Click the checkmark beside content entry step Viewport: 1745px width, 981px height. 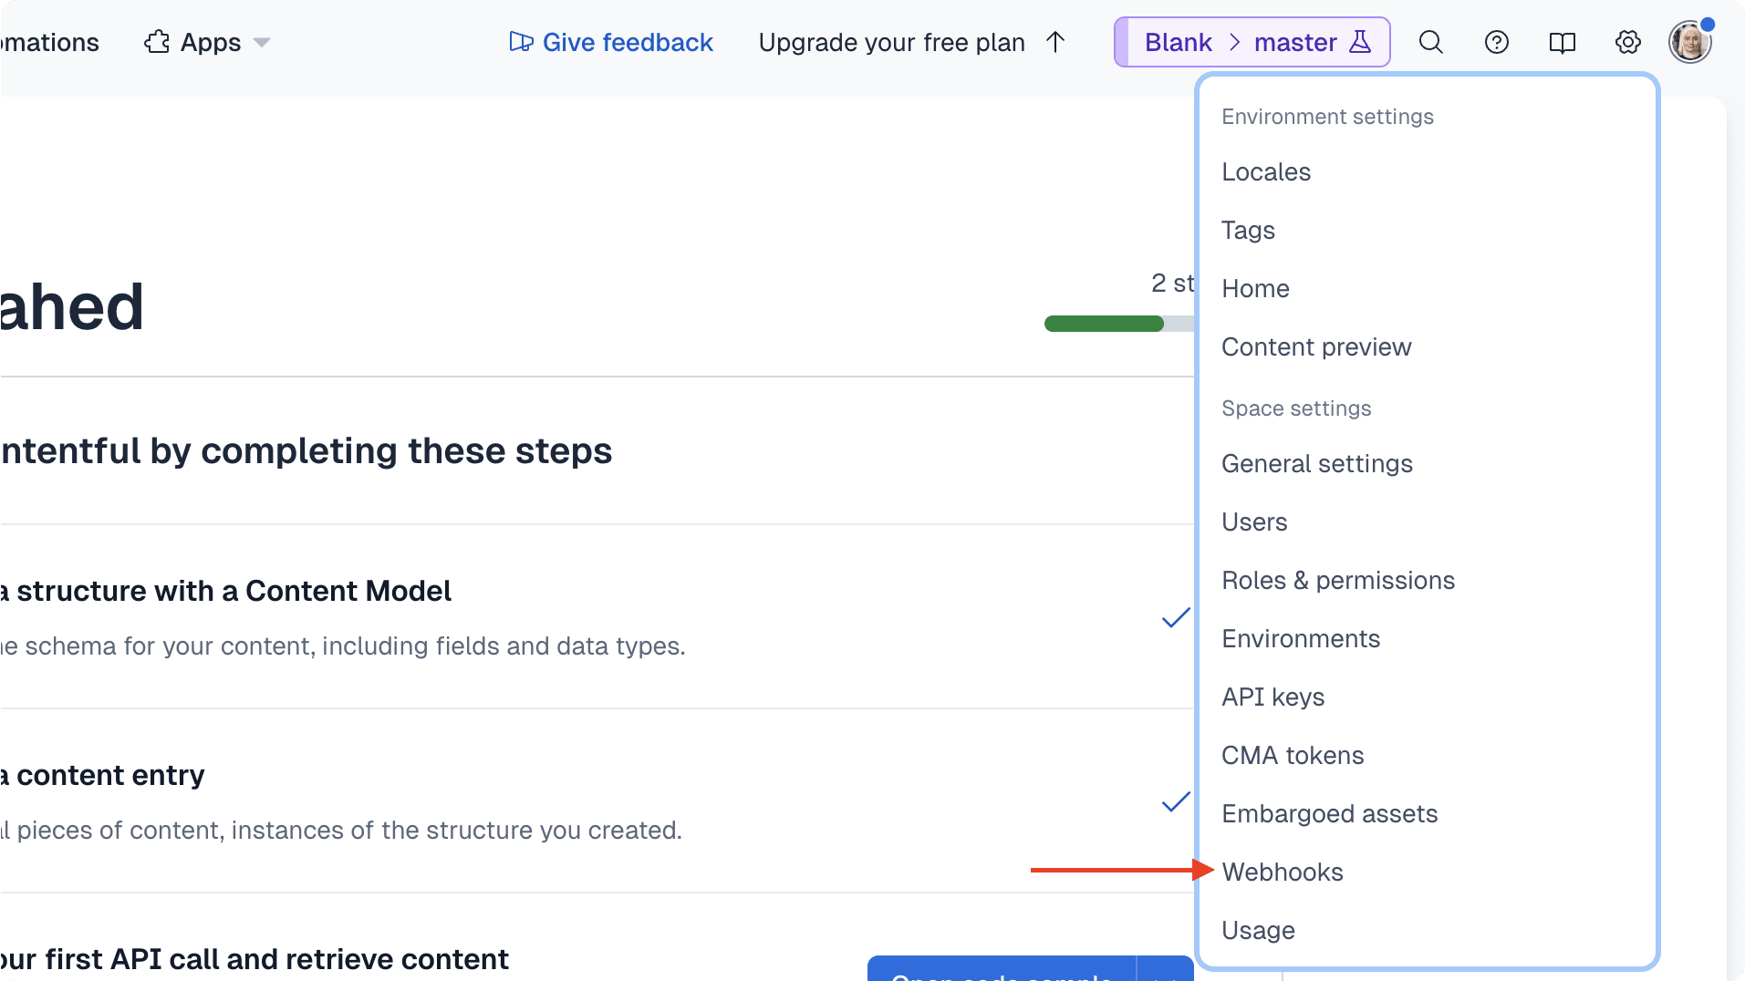[1175, 802]
